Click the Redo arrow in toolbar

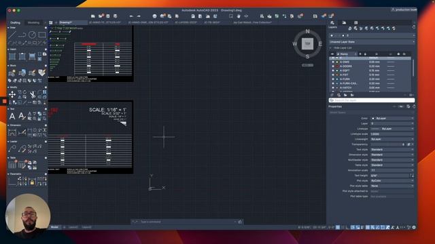click(139, 16)
